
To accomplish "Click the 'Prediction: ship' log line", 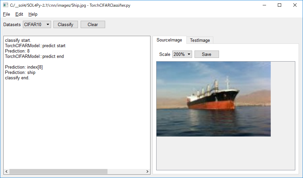I will click(x=20, y=73).
